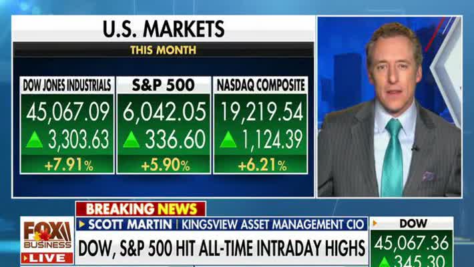Click the red LIVE badge arrow
The width and height of the screenshot is (474, 267).
(25, 258)
